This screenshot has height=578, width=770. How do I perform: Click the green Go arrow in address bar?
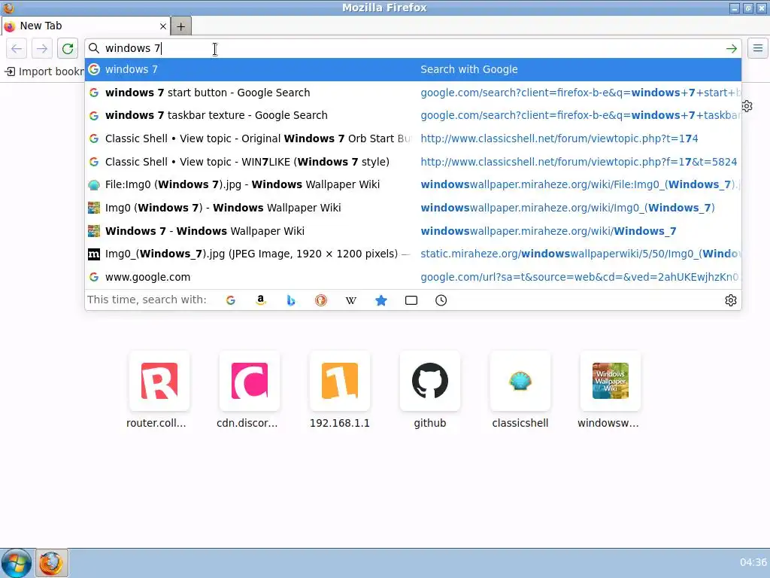pos(731,49)
